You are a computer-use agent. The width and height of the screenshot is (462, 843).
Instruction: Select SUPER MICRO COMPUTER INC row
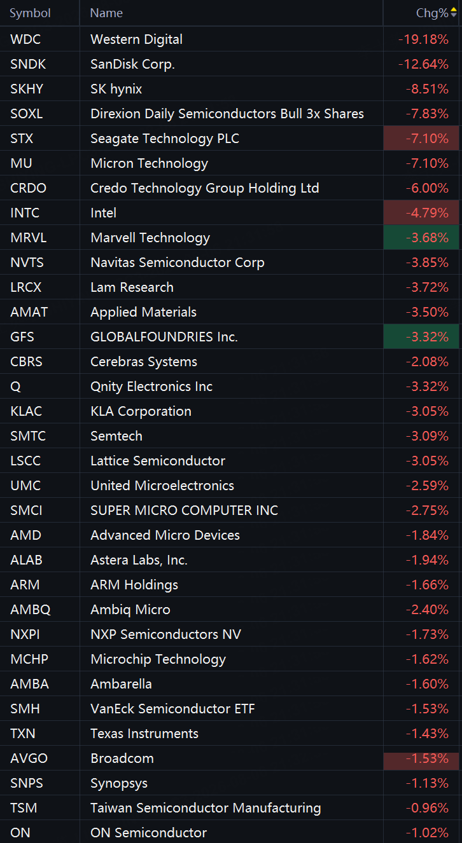(x=231, y=510)
